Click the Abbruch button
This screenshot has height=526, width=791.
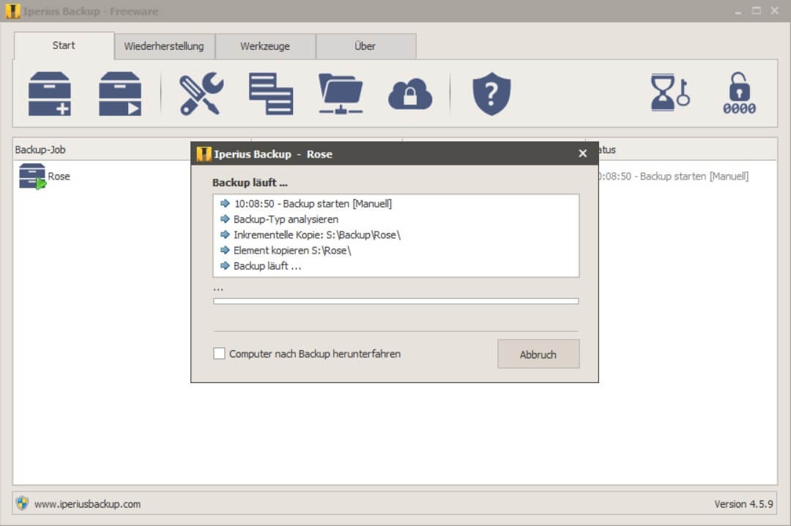(x=538, y=355)
